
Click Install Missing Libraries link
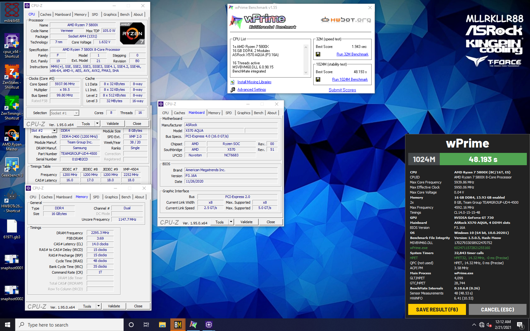click(x=254, y=82)
